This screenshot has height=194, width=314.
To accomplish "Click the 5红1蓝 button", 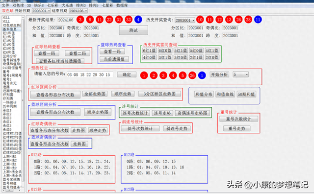I will pyautogui.click(x=181, y=50).
